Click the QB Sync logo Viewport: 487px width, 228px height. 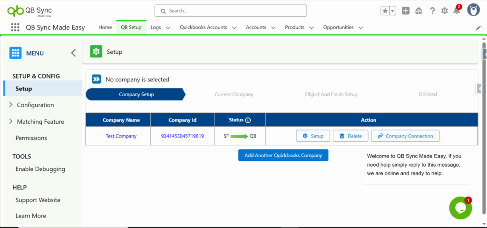(x=29, y=11)
